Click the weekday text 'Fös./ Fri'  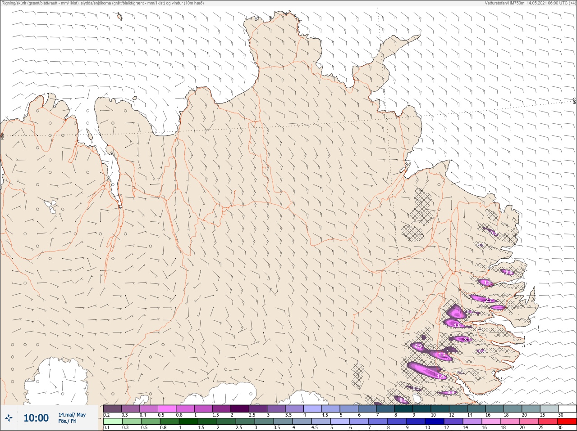[67, 421]
